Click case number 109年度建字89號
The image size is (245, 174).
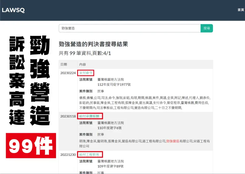coord(111,166)
